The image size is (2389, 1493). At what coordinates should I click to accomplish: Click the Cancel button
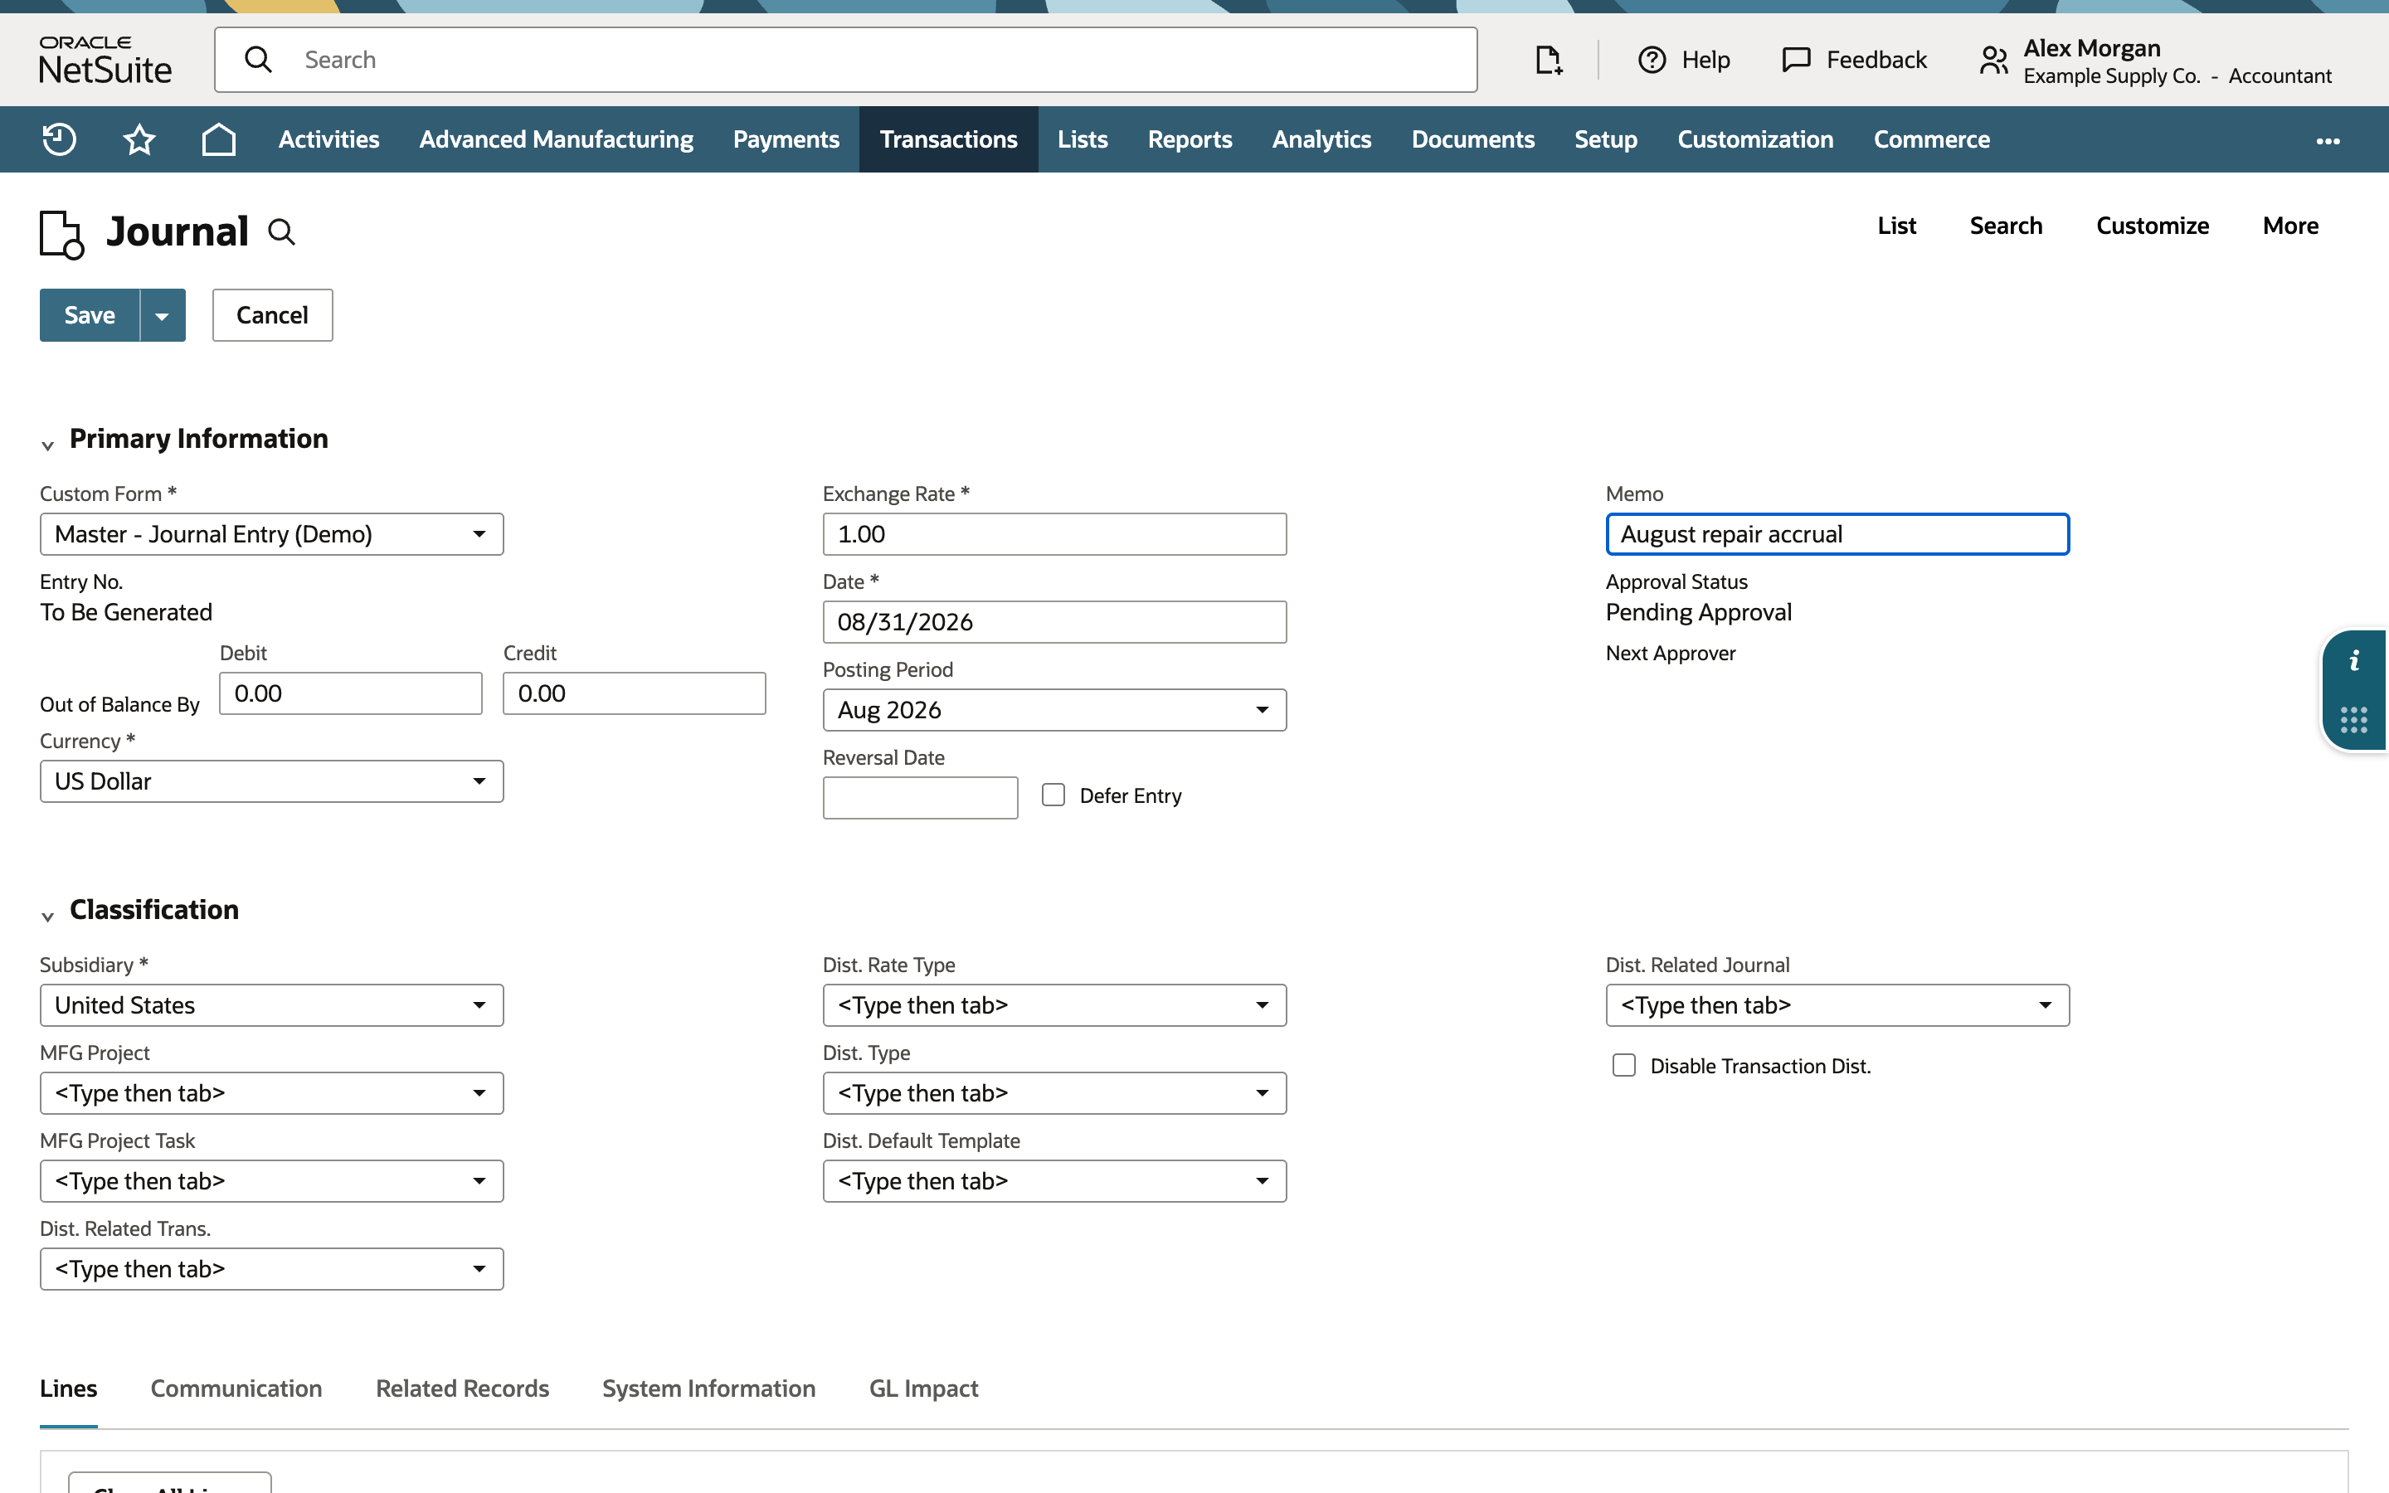point(272,315)
